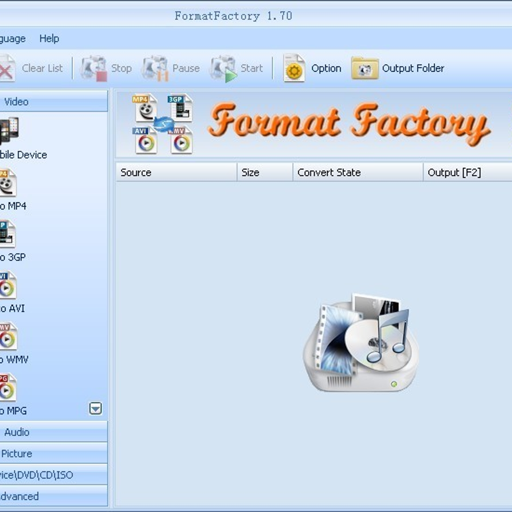Viewport: 512px width, 512px height.
Task: Click the 'to WMV' text label
Action: click(14, 360)
